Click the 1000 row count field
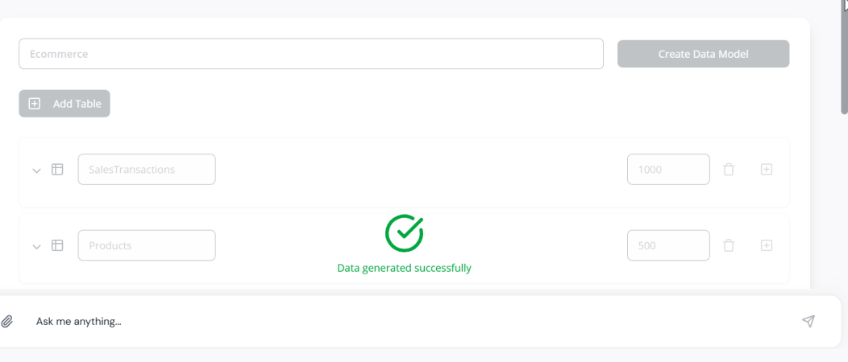Image resolution: width=848 pixels, height=362 pixels. tap(668, 170)
